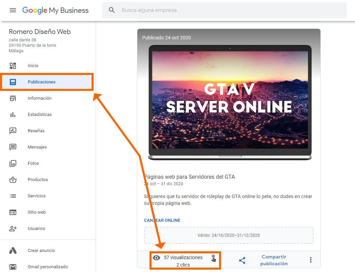355x272 pixels.
Task: Open the Fotos section
Action: tap(33, 163)
